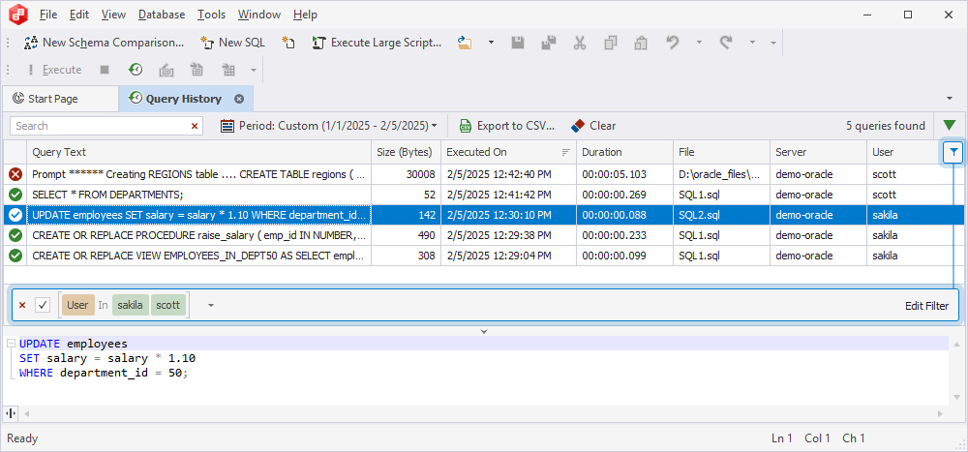Click the toolbar icon right of Query History
Viewport: 968px width, 452px height.
(x=166, y=70)
